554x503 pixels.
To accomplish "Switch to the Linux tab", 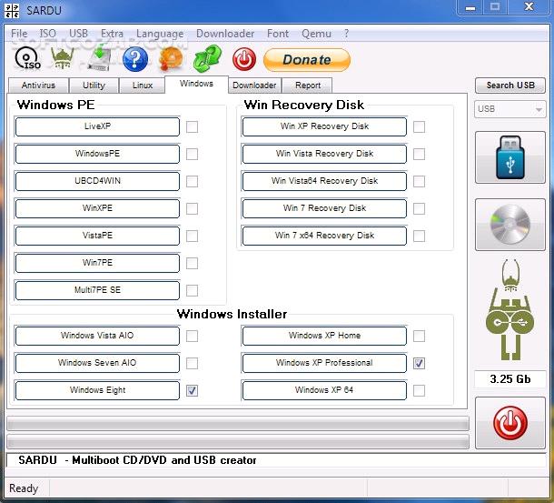I will click(143, 86).
